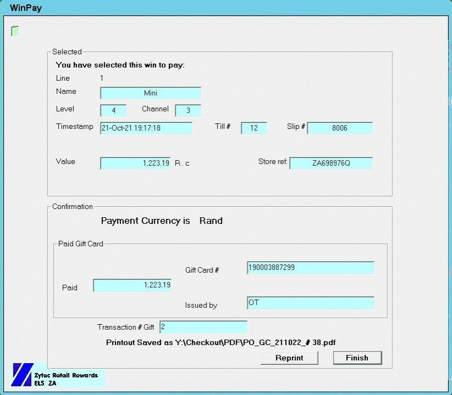Focus the Gift Card # field

(310, 268)
